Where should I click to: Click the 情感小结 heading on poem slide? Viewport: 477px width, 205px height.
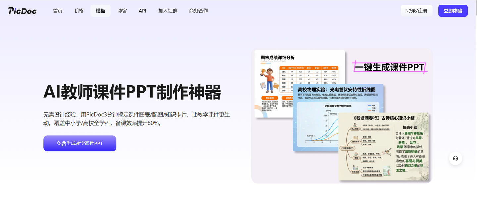(x=410, y=127)
